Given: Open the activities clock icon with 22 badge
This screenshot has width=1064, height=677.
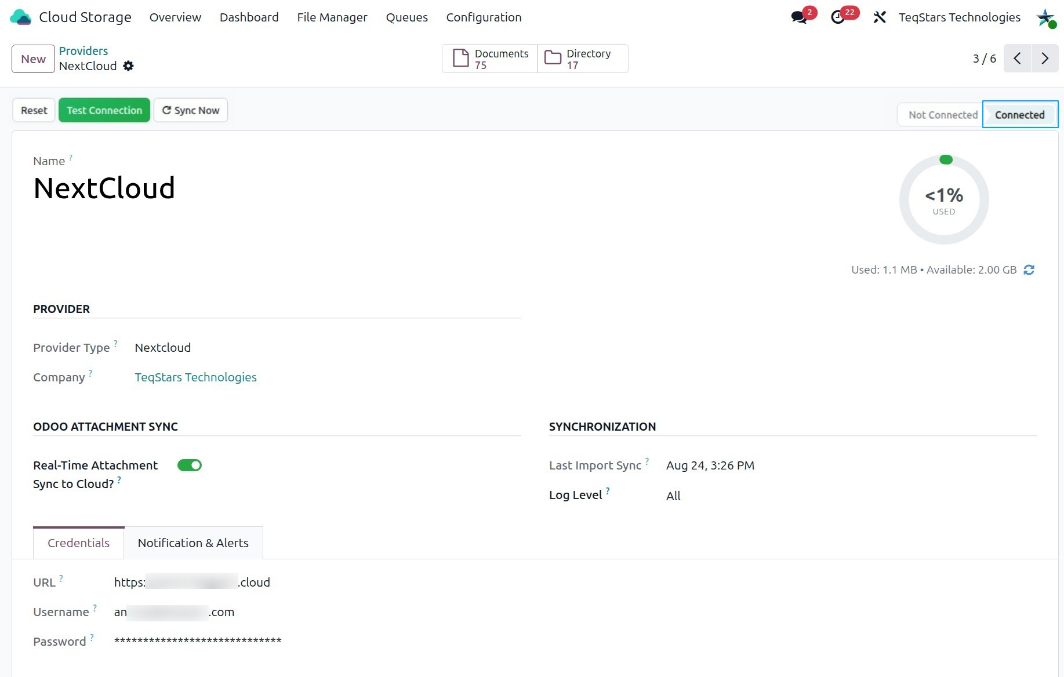Looking at the screenshot, I should tap(838, 17).
